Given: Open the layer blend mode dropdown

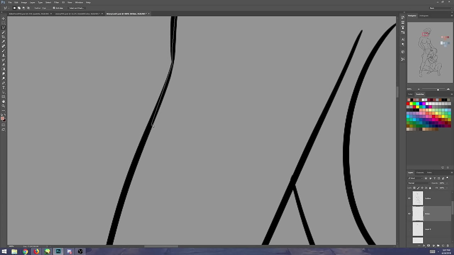Looking at the screenshot, I should [x=419, y=183].
